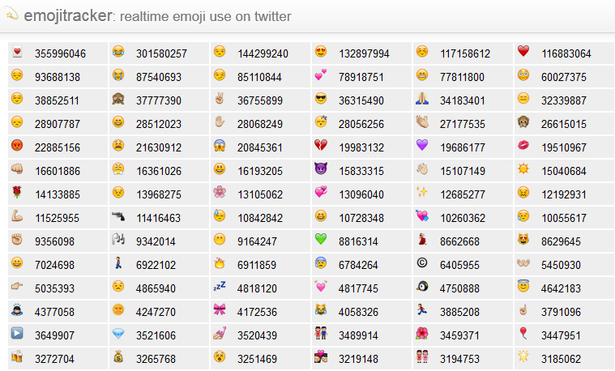The width and height of the screenshot is (615, 371).
Task: Select the sunglasses face emoji
Action: click(321, 100)
